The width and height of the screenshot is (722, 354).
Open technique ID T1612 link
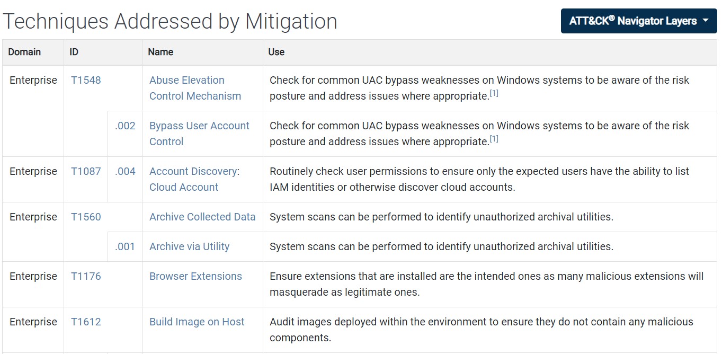pos(86,322)
